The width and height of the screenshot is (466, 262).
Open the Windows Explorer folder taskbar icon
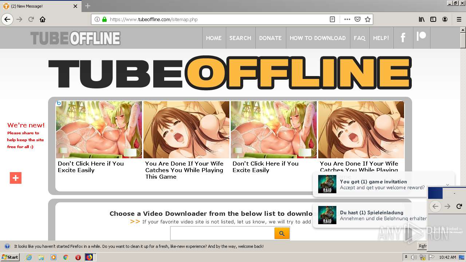pyautogui.click(x=41, y=257)
